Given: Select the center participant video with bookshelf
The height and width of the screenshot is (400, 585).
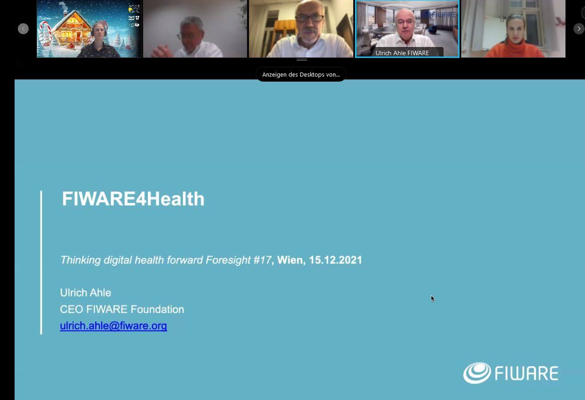Looking at the screenshot, I should click(x=301, y=29).
